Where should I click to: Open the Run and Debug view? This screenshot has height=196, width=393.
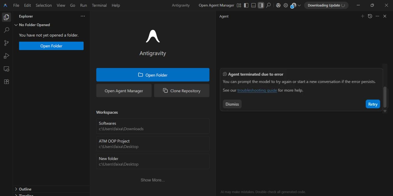click(x=6, y=56)
